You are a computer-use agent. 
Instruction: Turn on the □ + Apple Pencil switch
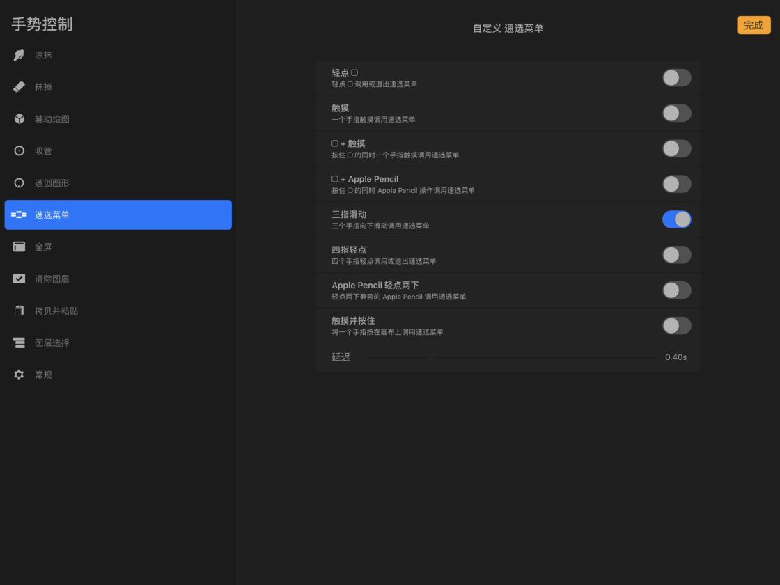click(x=676, y=184)
